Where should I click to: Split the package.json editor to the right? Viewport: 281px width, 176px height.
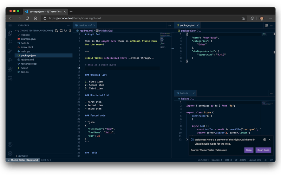266,25
